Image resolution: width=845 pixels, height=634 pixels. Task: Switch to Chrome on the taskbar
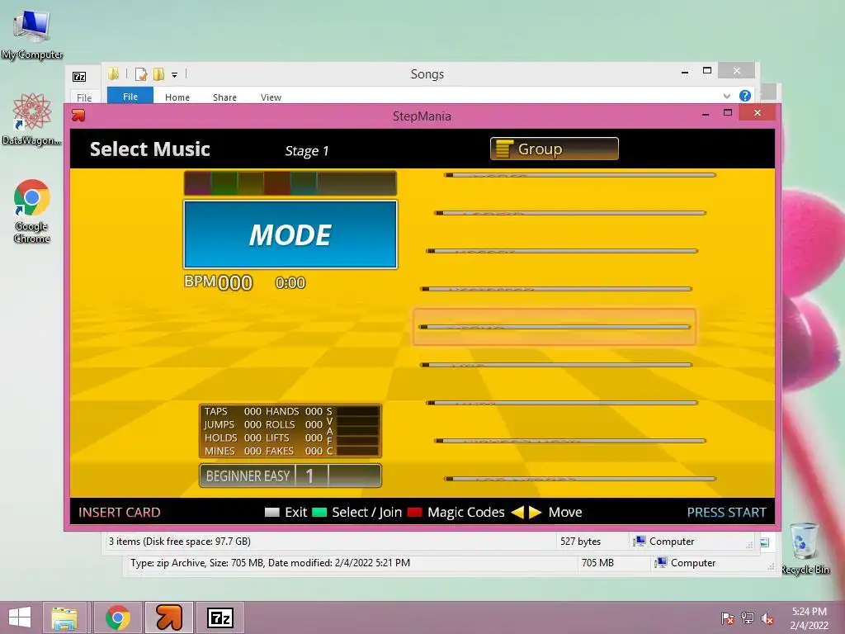point(118,617)
